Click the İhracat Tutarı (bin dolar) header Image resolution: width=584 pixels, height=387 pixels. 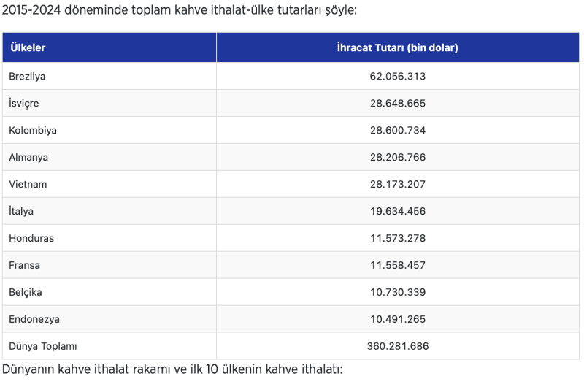pos(397,47)
